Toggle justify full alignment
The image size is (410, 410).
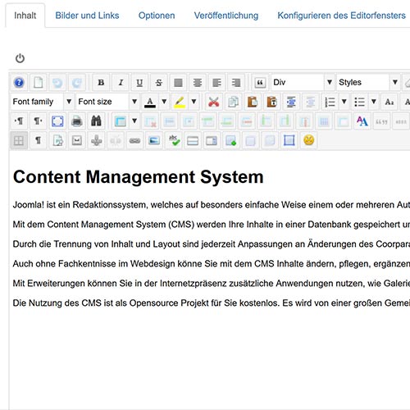click(x=178, y=82)
